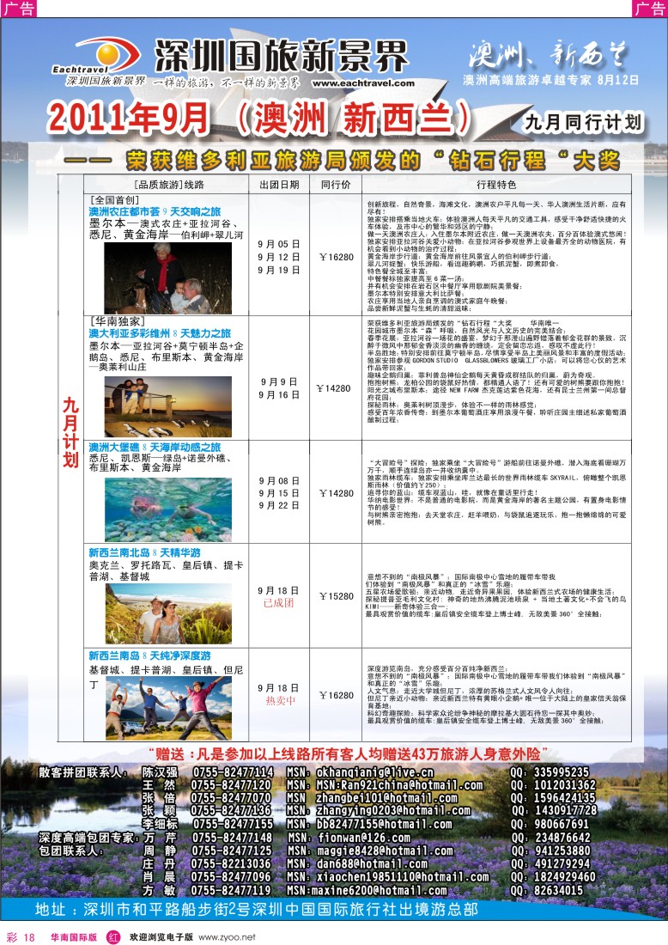
Task: Click the 深度高端包团专家 label
Action: pyautogui.click(x=88, y=838)
